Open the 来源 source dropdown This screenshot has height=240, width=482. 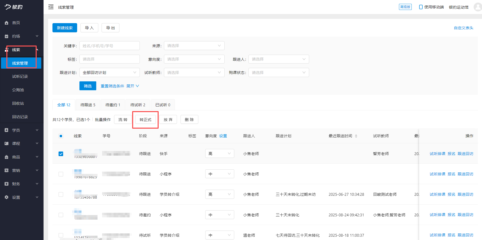(194, 46)
